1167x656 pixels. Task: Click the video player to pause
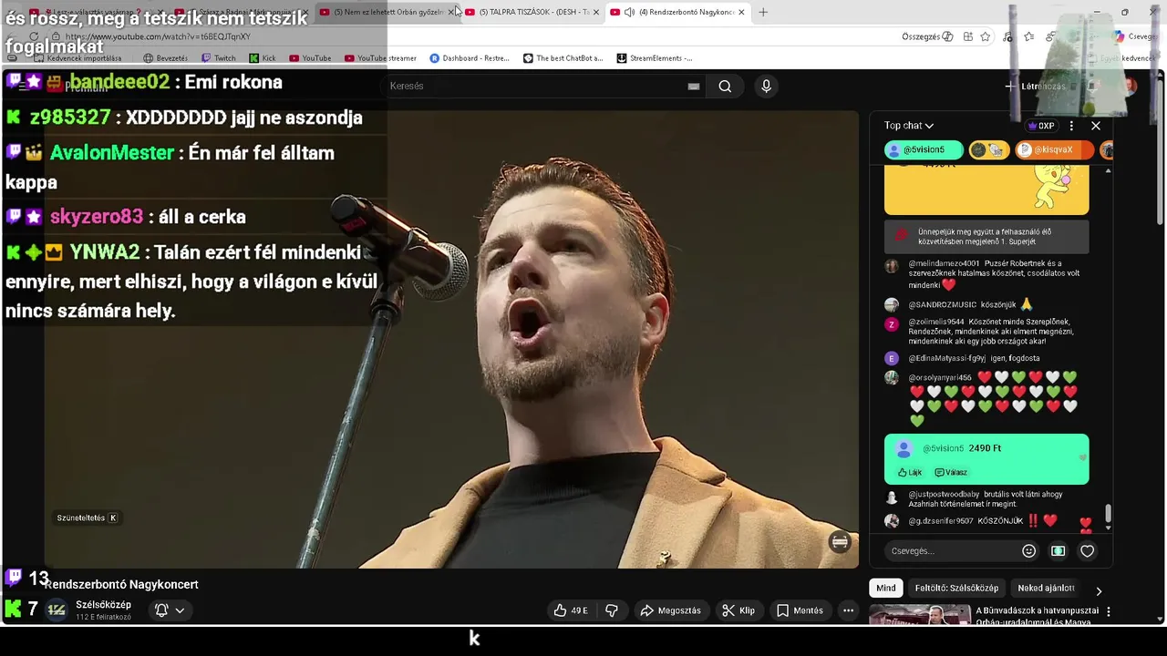click(451, 339)
